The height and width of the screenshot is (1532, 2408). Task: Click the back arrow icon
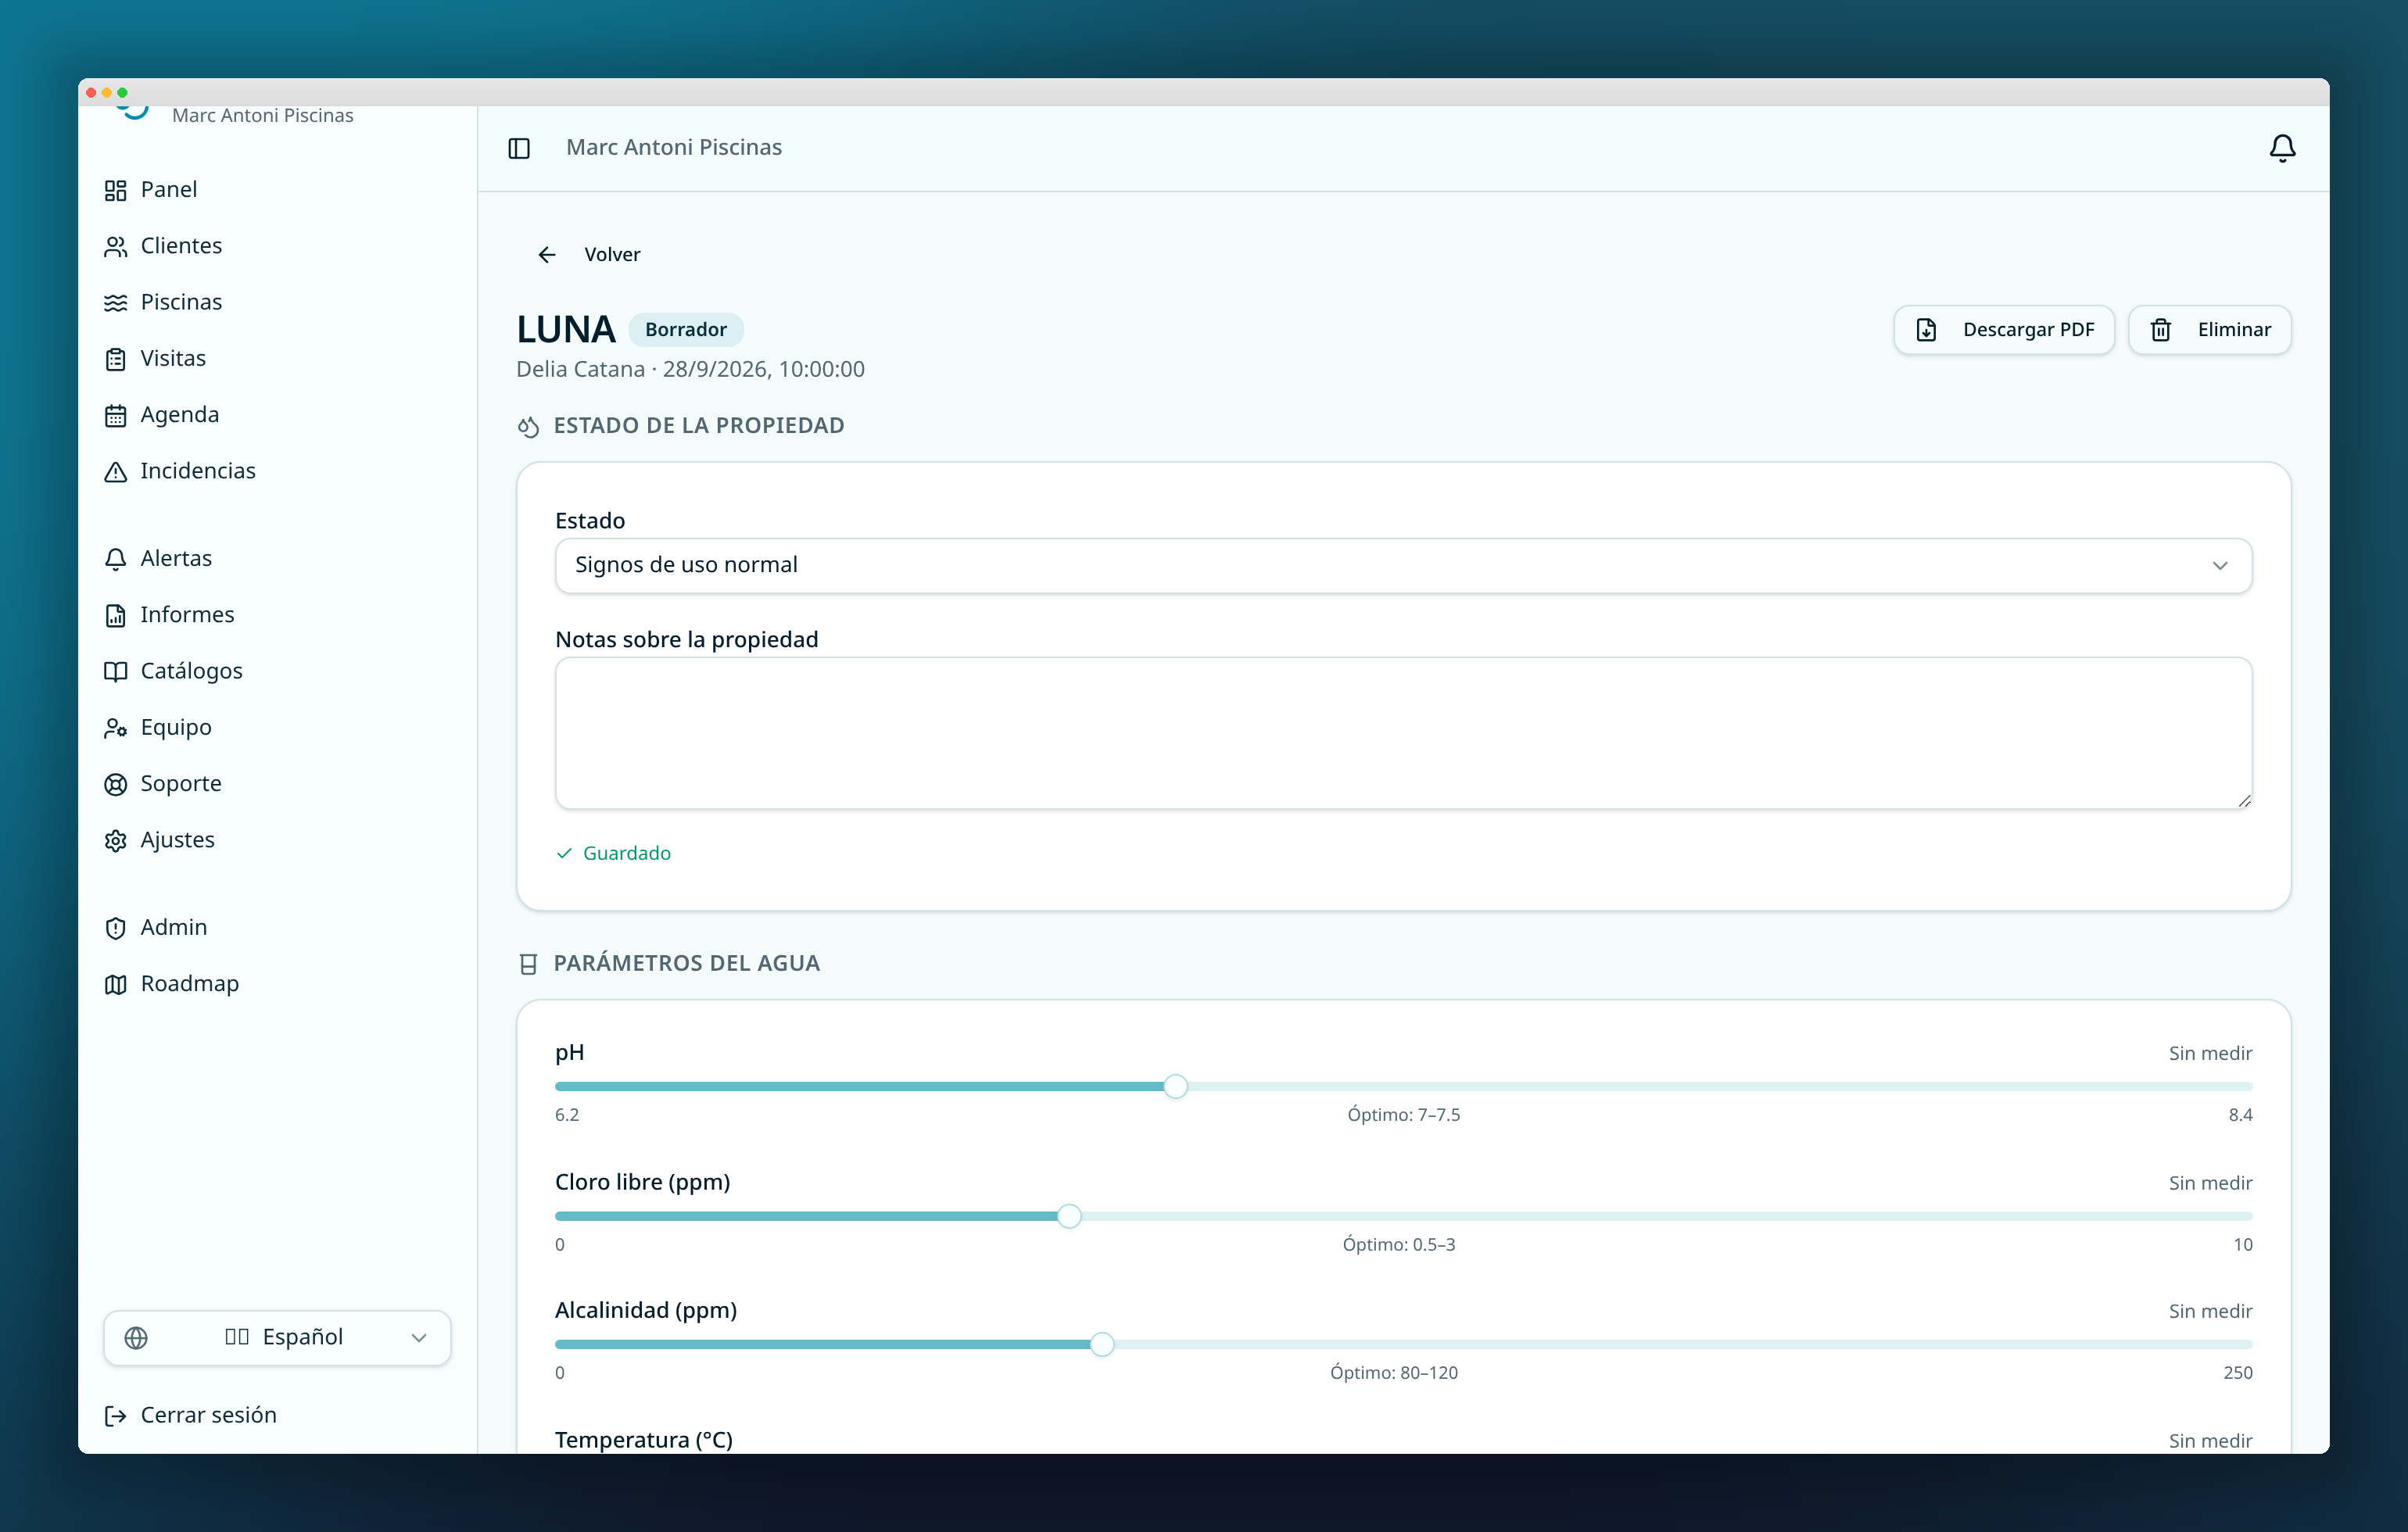(x=547, y=255)
